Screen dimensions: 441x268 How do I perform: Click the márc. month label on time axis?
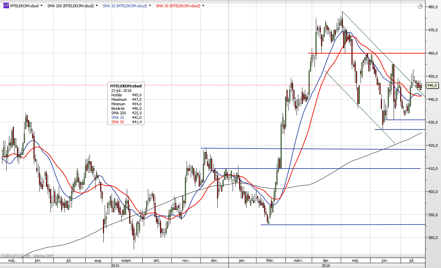pyautogui.click(x=299, y=261)
